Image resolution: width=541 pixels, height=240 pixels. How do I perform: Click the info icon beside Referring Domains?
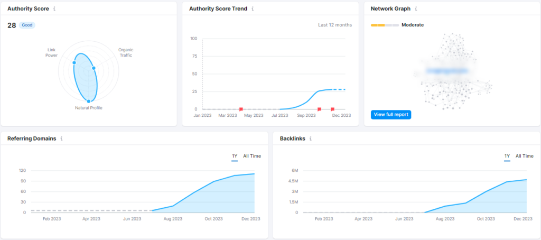[61, 139]
